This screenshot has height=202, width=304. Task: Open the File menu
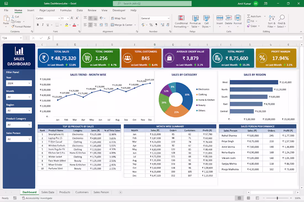pos(6,10)
